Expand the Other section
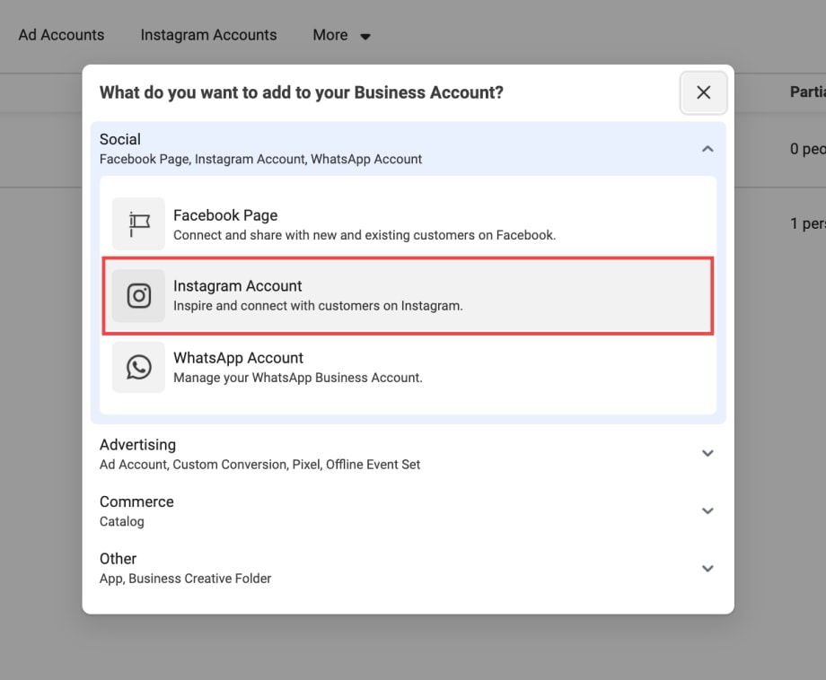Screen dimensions: 826x680 click(x=707, y=568)
